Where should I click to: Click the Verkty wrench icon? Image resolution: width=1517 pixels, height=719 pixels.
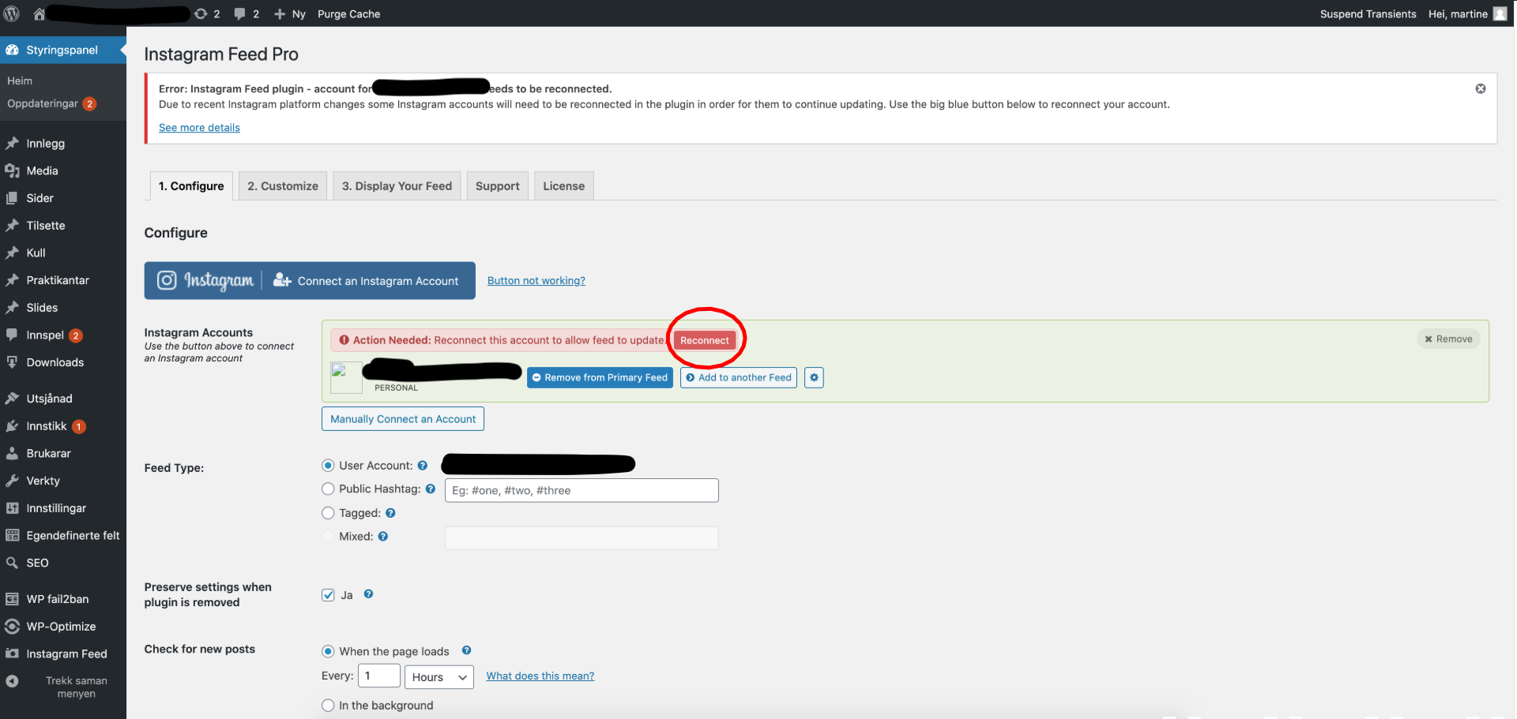click(x=12, y=481)
